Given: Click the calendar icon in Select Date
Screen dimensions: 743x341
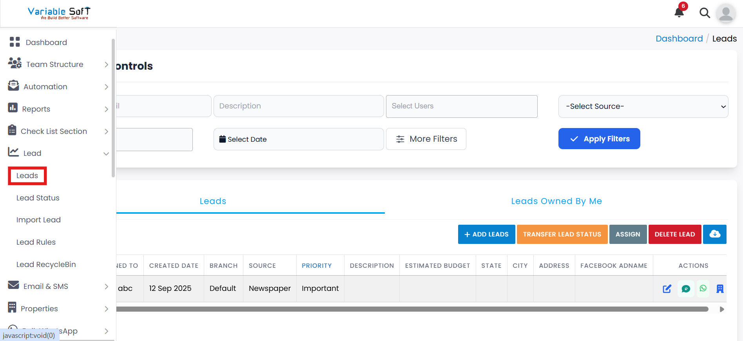Looking at the screenshot, I should click(x=223, y=139).
